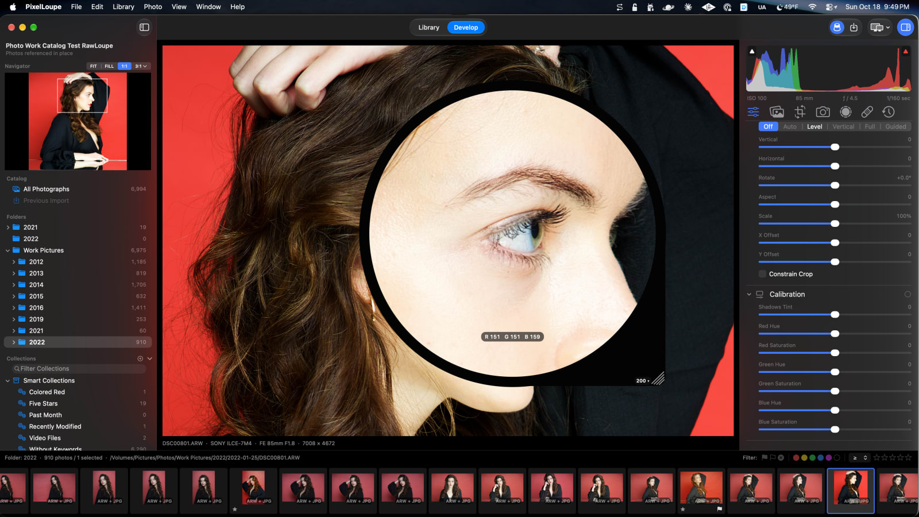The image size is (919, 517).
Task: Set navigator zoom to FIT
Action: (x=94, y=66)
